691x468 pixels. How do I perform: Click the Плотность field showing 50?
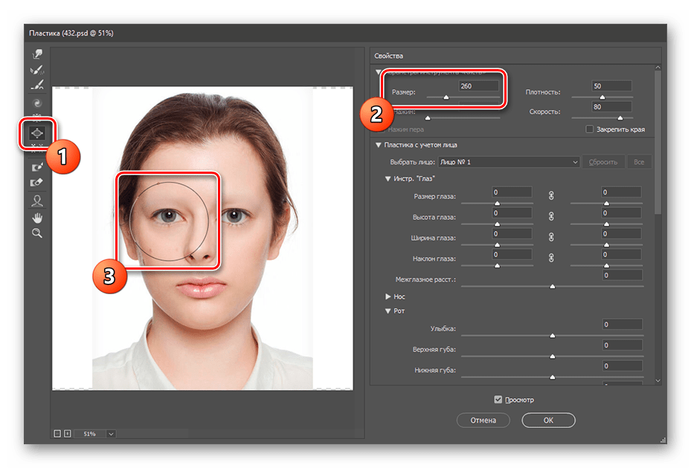click(611, 86)
